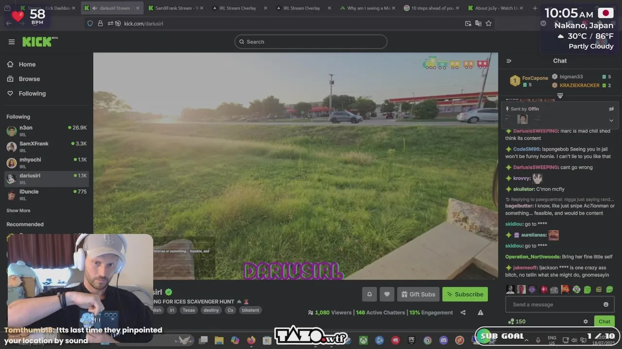
Task: Click the jakemeoff username in chat
Action: pyautogui.click(x=524, y=268)
